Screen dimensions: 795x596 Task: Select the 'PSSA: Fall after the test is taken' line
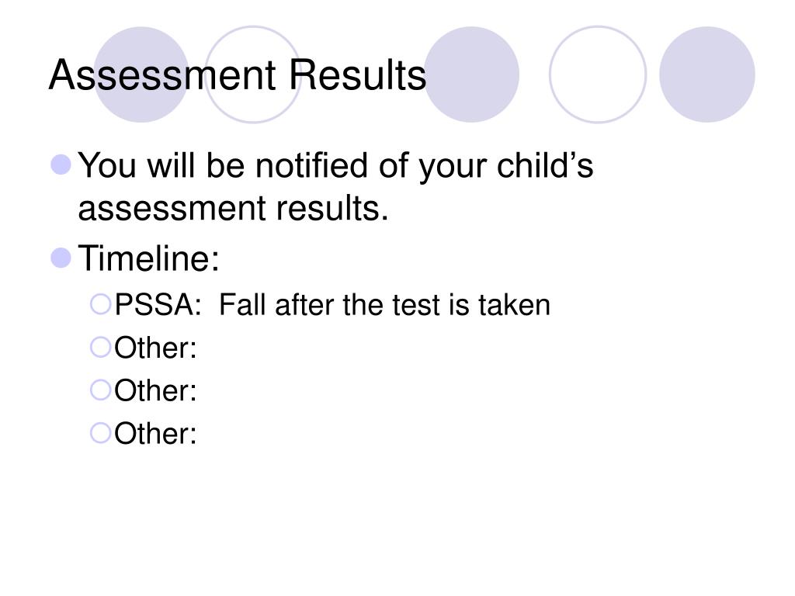pyautogui.click(x=332, y=305)
